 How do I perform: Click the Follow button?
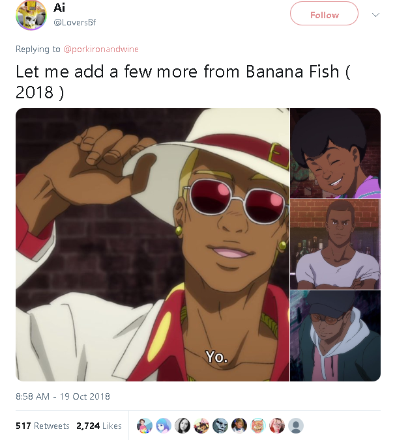[x=324, y=14]
